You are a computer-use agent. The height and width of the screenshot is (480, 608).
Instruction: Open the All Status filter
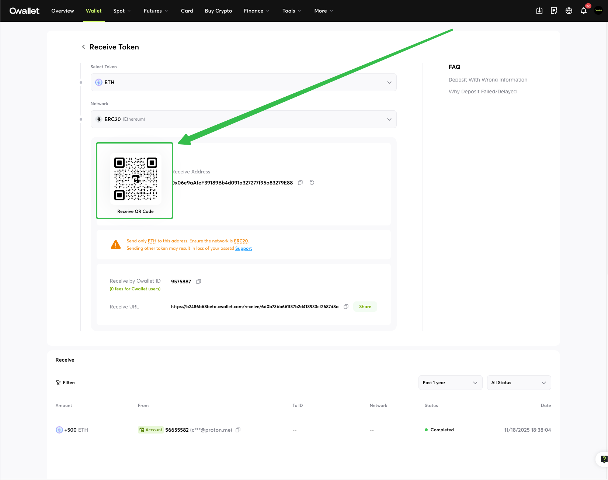coord(518,383)
